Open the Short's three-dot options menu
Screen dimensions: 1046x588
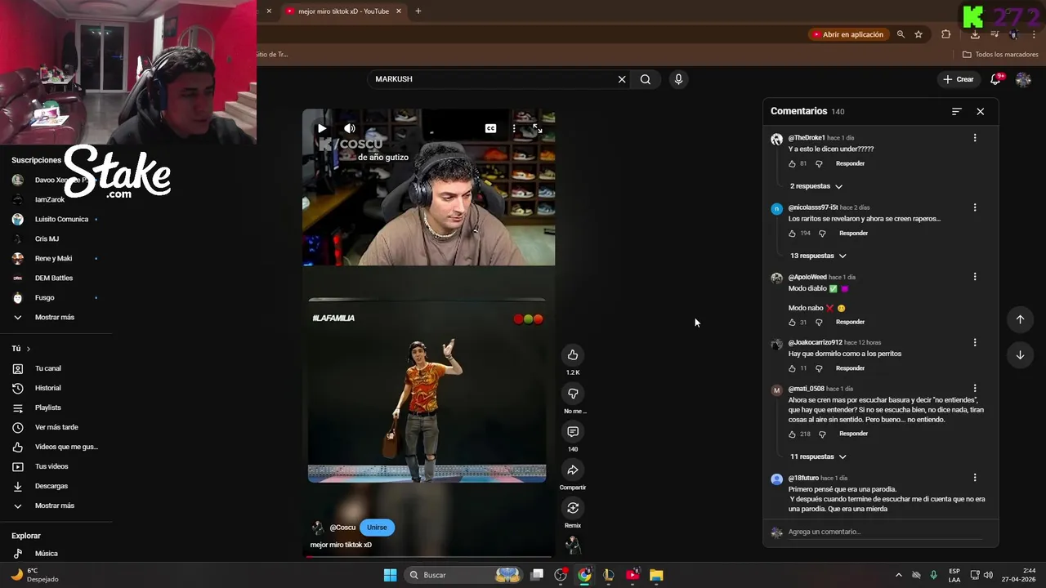click(514, 128)
